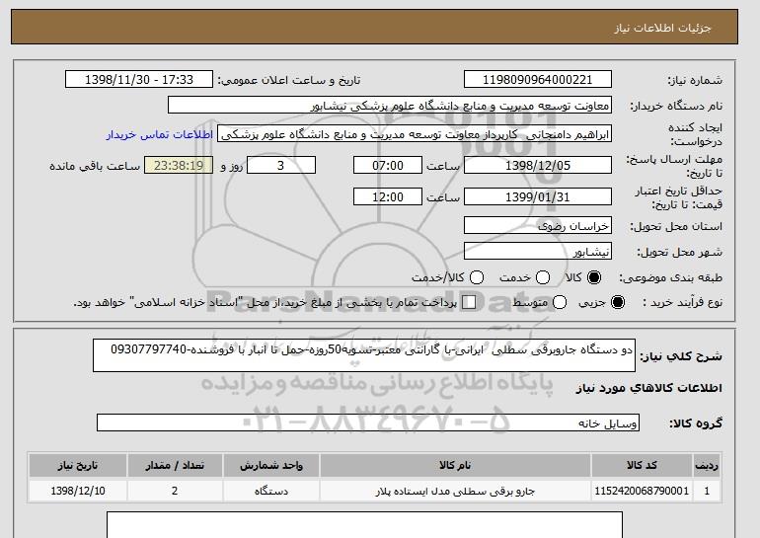The height and width of the screenshot is (538, 760).
Task: Select the متوسط purchase process option
Action: tap(560, 302)
